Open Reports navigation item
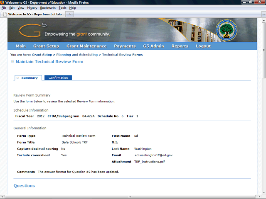Image resolution: width=266 pixels, height=199 pixels. (x=180, y=46)
